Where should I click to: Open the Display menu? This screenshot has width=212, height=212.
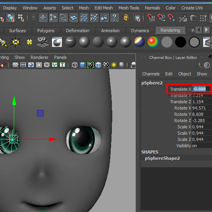(10, 8)
